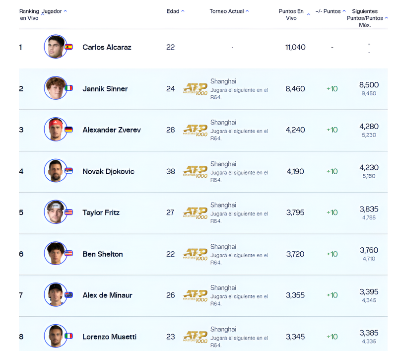The height and width of the screenshot is (351, 397).
Task: Click Taylor Fritz's profile photo
Action: coord(55,212)
